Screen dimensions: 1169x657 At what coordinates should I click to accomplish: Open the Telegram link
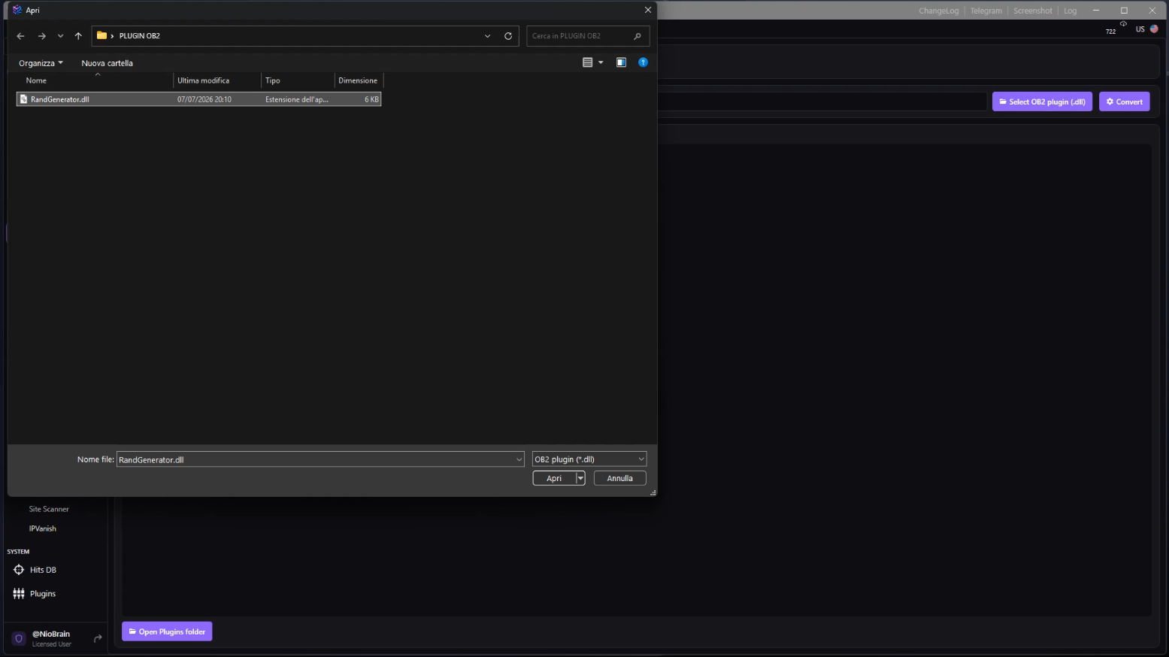point(986,11)
